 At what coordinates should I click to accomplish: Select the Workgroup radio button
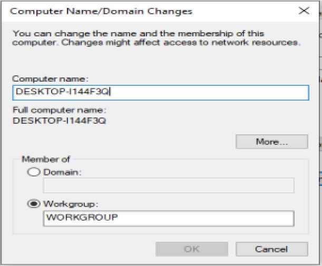(x=34, y=204)
